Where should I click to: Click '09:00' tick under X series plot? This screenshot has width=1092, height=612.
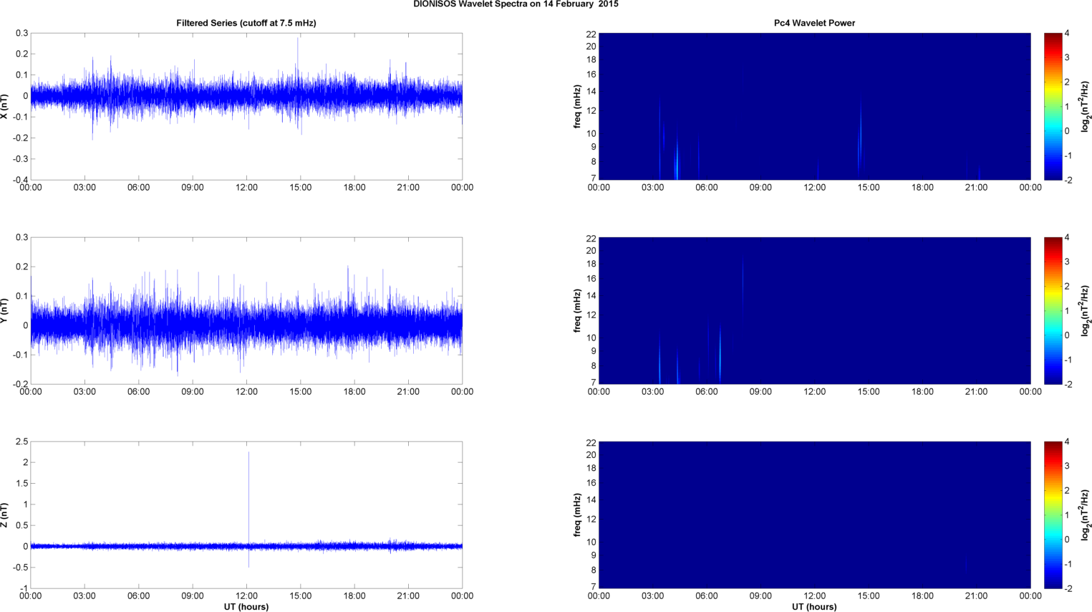[x=193, y=188]
